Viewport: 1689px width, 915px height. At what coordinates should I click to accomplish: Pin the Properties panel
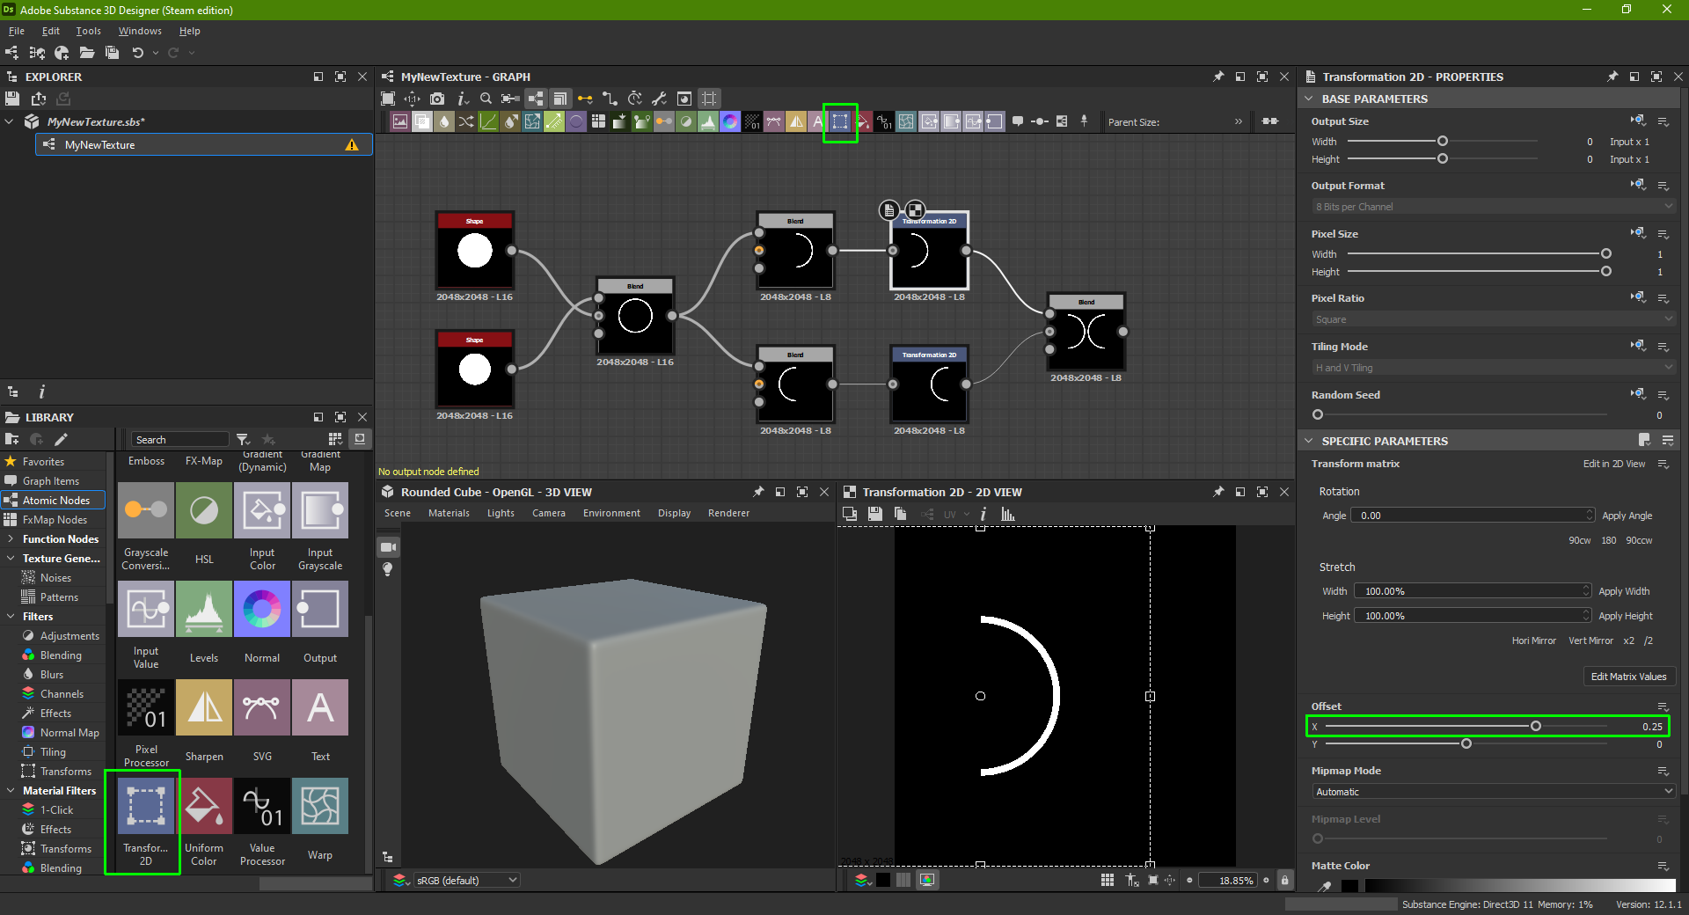[1612, 77]
